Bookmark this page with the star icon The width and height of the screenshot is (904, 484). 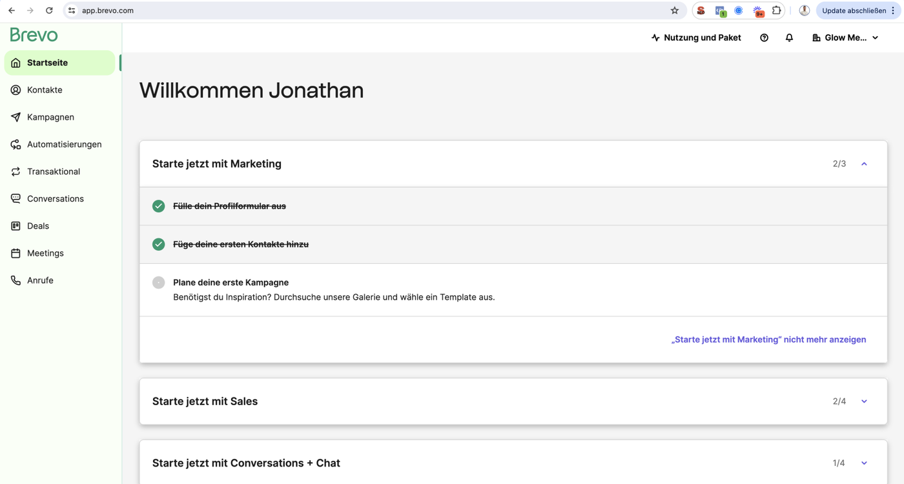675,10
